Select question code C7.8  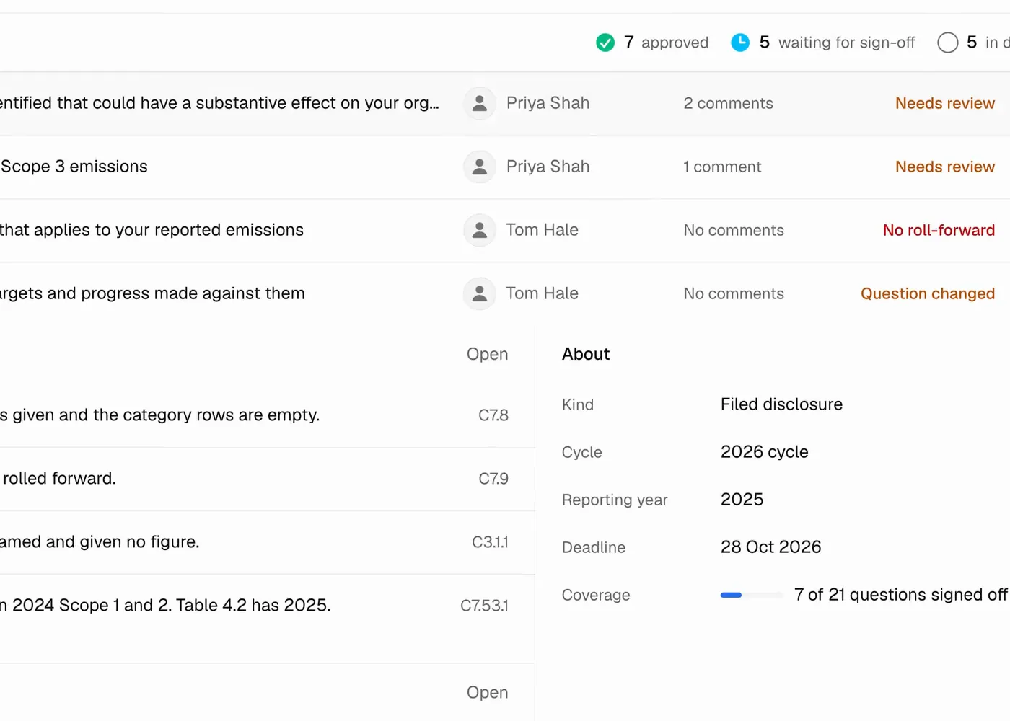tap(493, 415)
